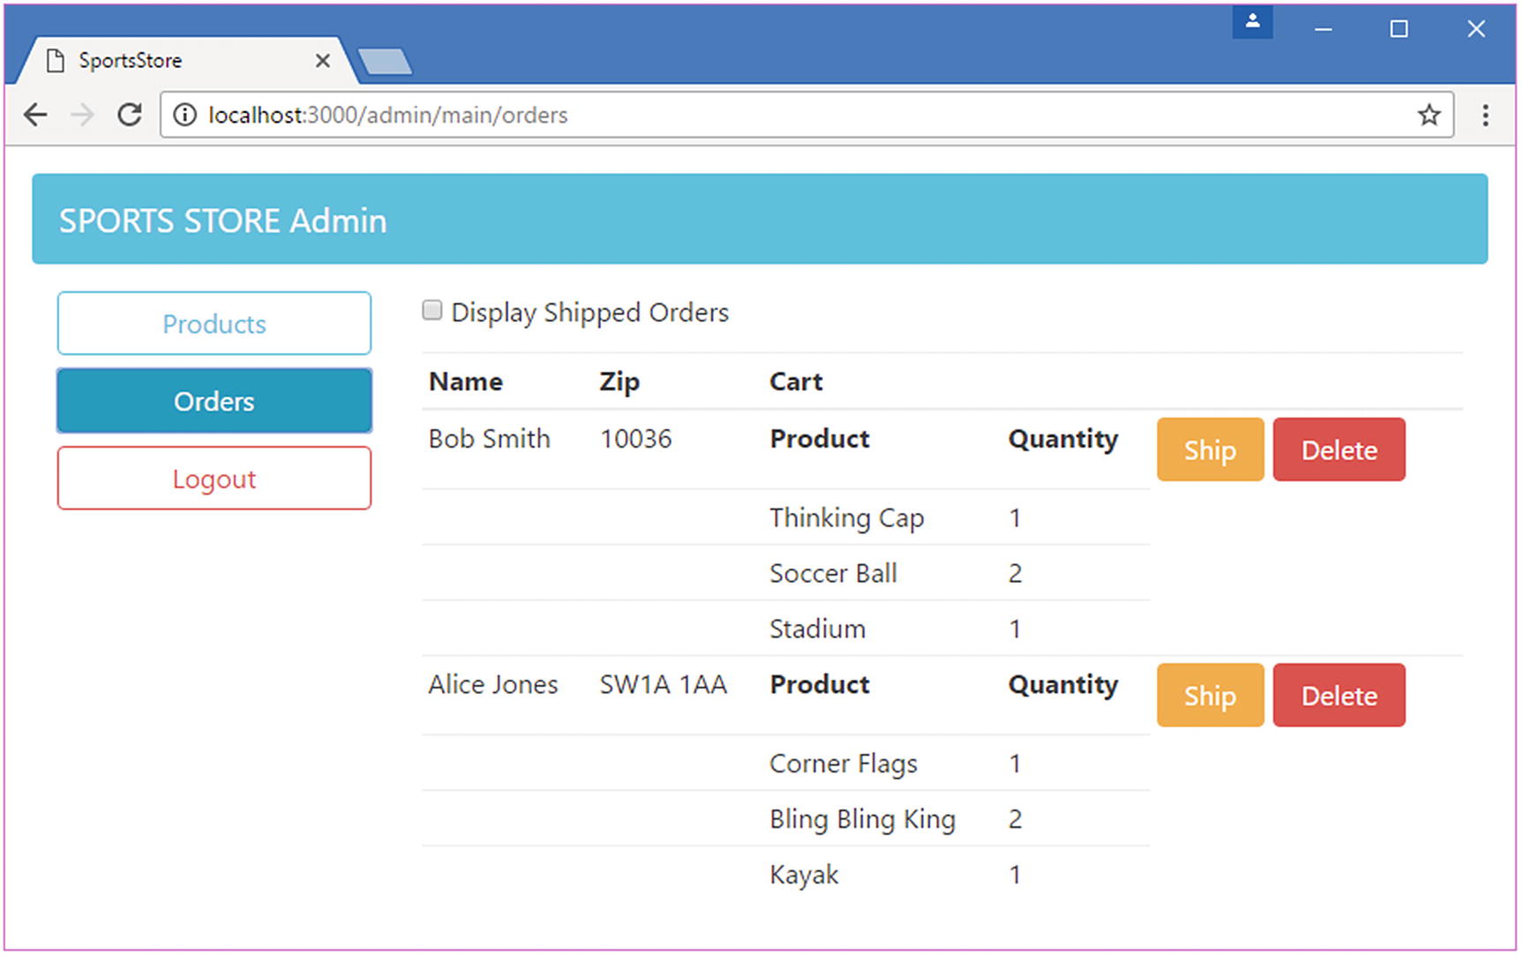1522x956 pixels.
Task: Click the browser forward arrow
Action: tap(82, 115)
